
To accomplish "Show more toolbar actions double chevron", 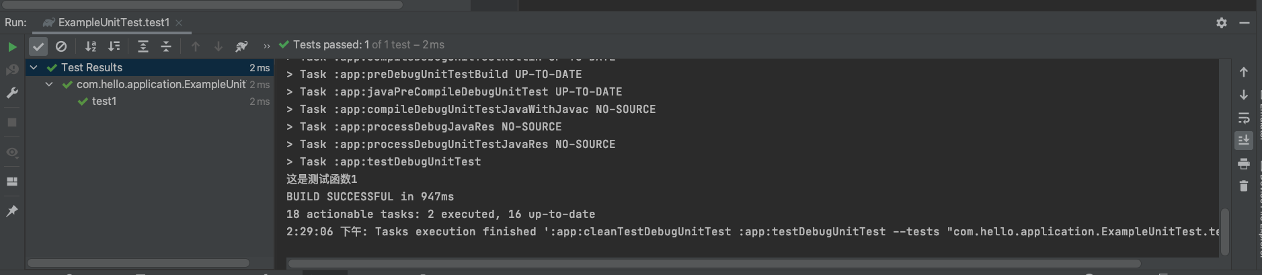I will (267, 46).
